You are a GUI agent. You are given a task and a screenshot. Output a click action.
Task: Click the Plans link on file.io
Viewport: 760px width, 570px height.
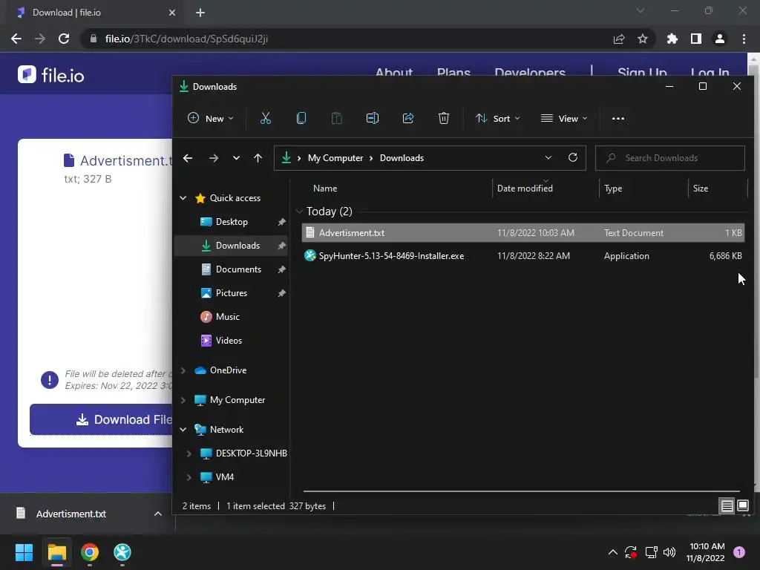point(453,72)
